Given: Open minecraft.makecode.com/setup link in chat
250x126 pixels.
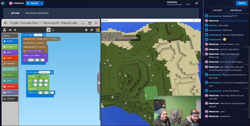Looking at the screenshot, I should pyautogui.click(x=233, y=21).
